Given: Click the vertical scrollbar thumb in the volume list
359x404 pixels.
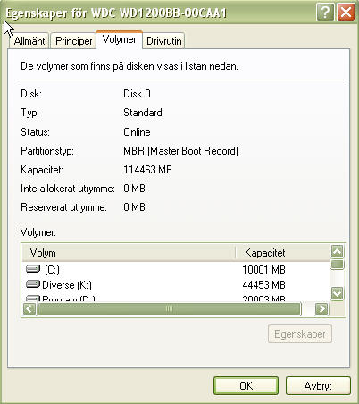Looking at the screenshot, I should coord(338,265).
